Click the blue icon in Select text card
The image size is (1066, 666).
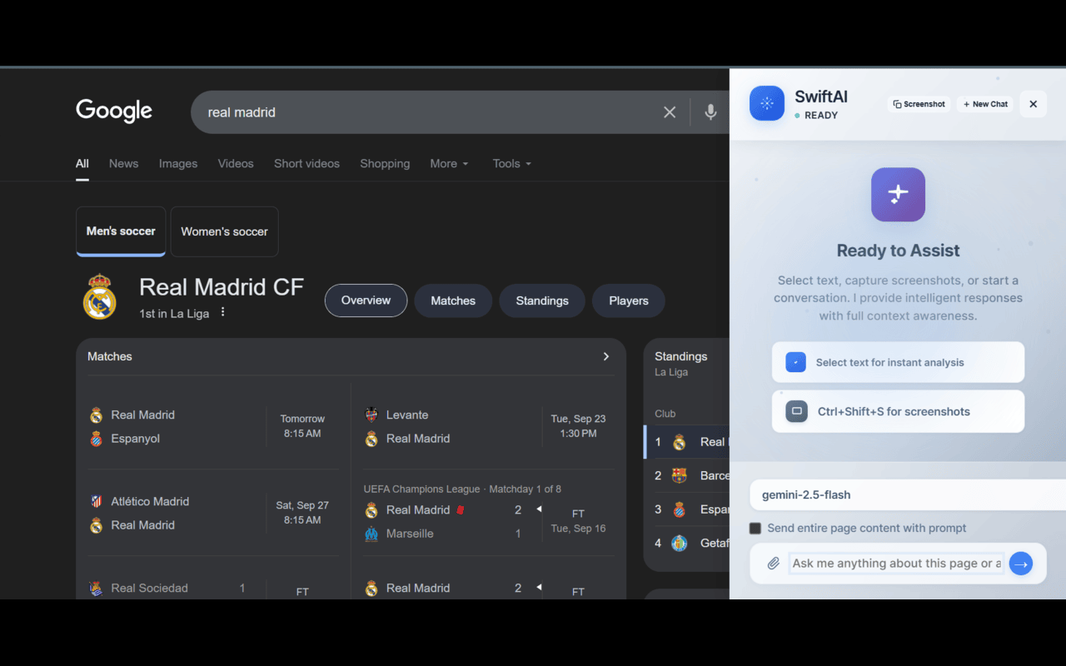point(795,362)
